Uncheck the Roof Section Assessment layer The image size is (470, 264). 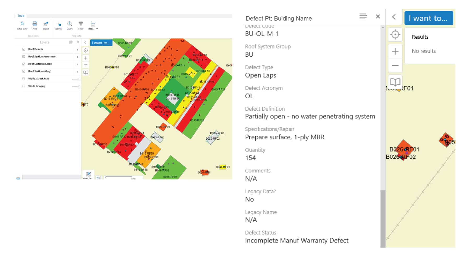click(24, 57)
